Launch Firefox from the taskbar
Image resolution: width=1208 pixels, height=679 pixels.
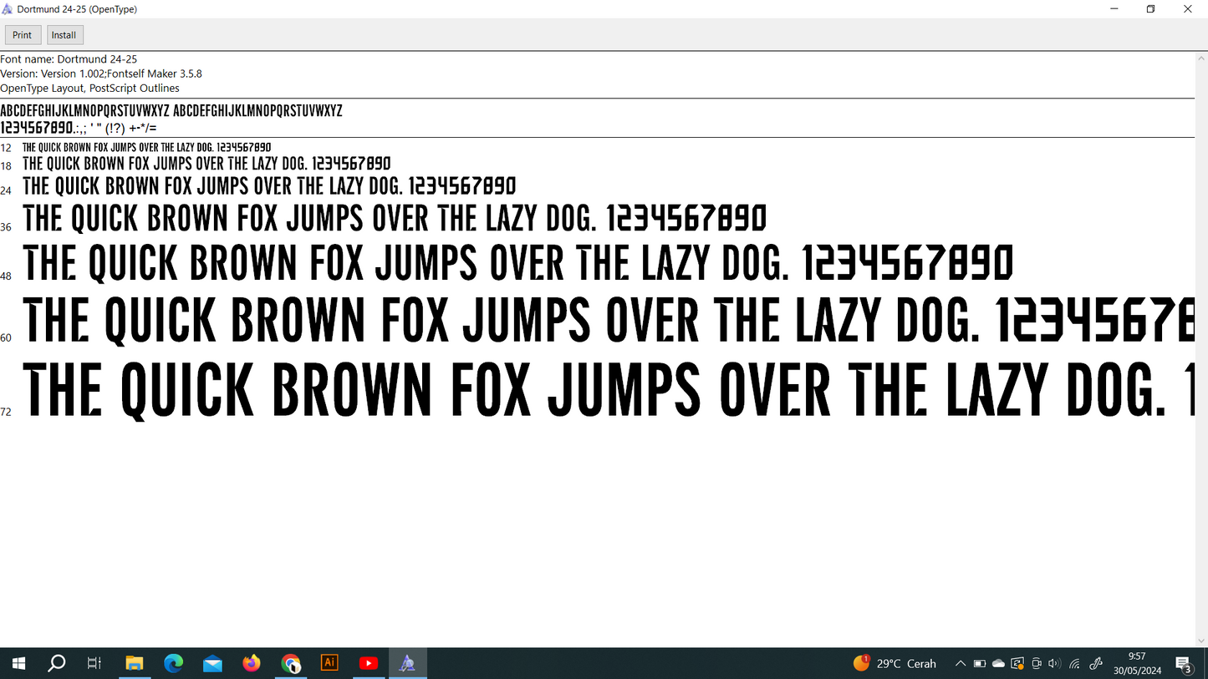252,663
